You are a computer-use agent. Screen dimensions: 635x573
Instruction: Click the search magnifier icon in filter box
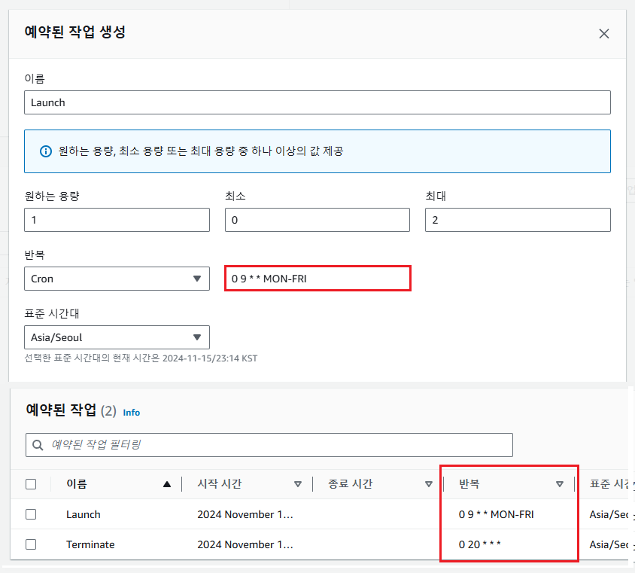pyautogui.click(x=38, y=445)
